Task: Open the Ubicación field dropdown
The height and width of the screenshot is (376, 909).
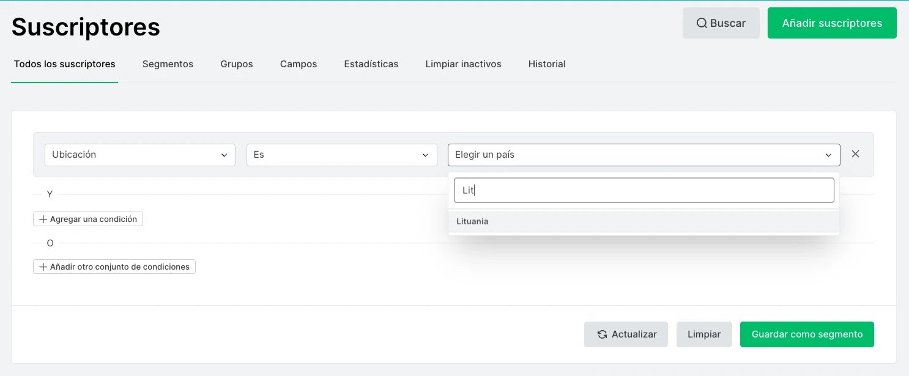Action: [139, 155]
